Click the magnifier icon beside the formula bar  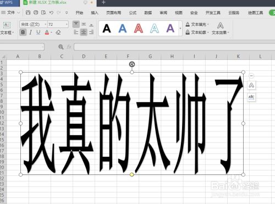coord(61,47)
